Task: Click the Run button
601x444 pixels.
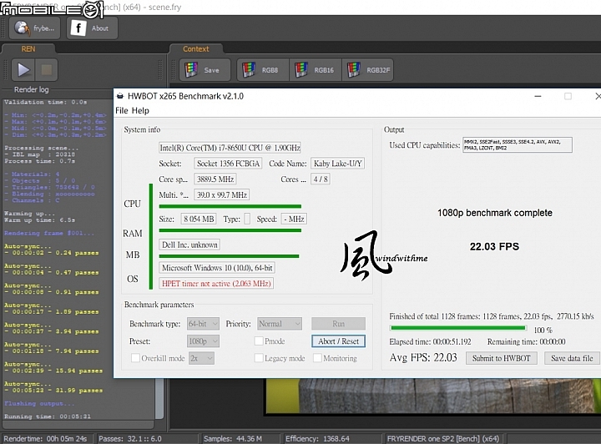Action: click(338, 324)
